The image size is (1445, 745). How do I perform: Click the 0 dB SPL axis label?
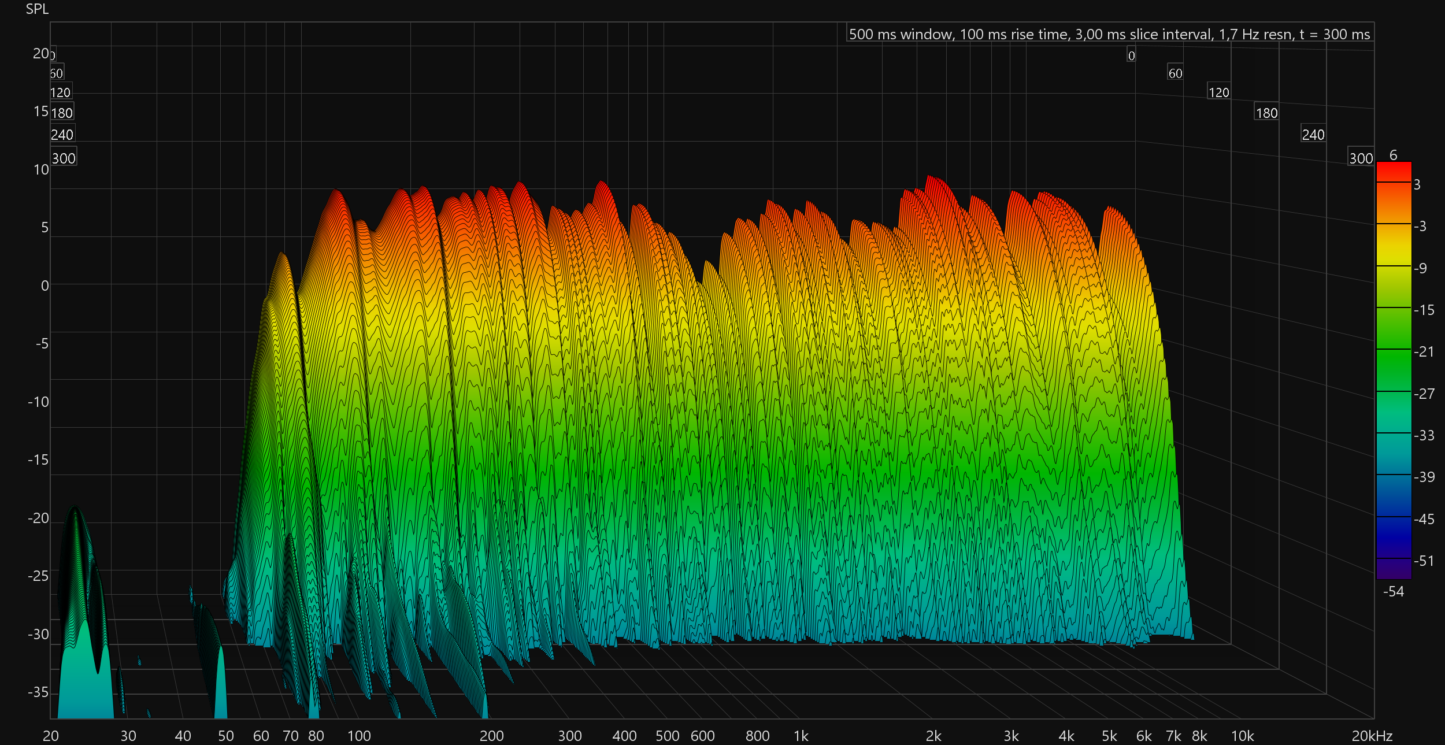[45, 286]
